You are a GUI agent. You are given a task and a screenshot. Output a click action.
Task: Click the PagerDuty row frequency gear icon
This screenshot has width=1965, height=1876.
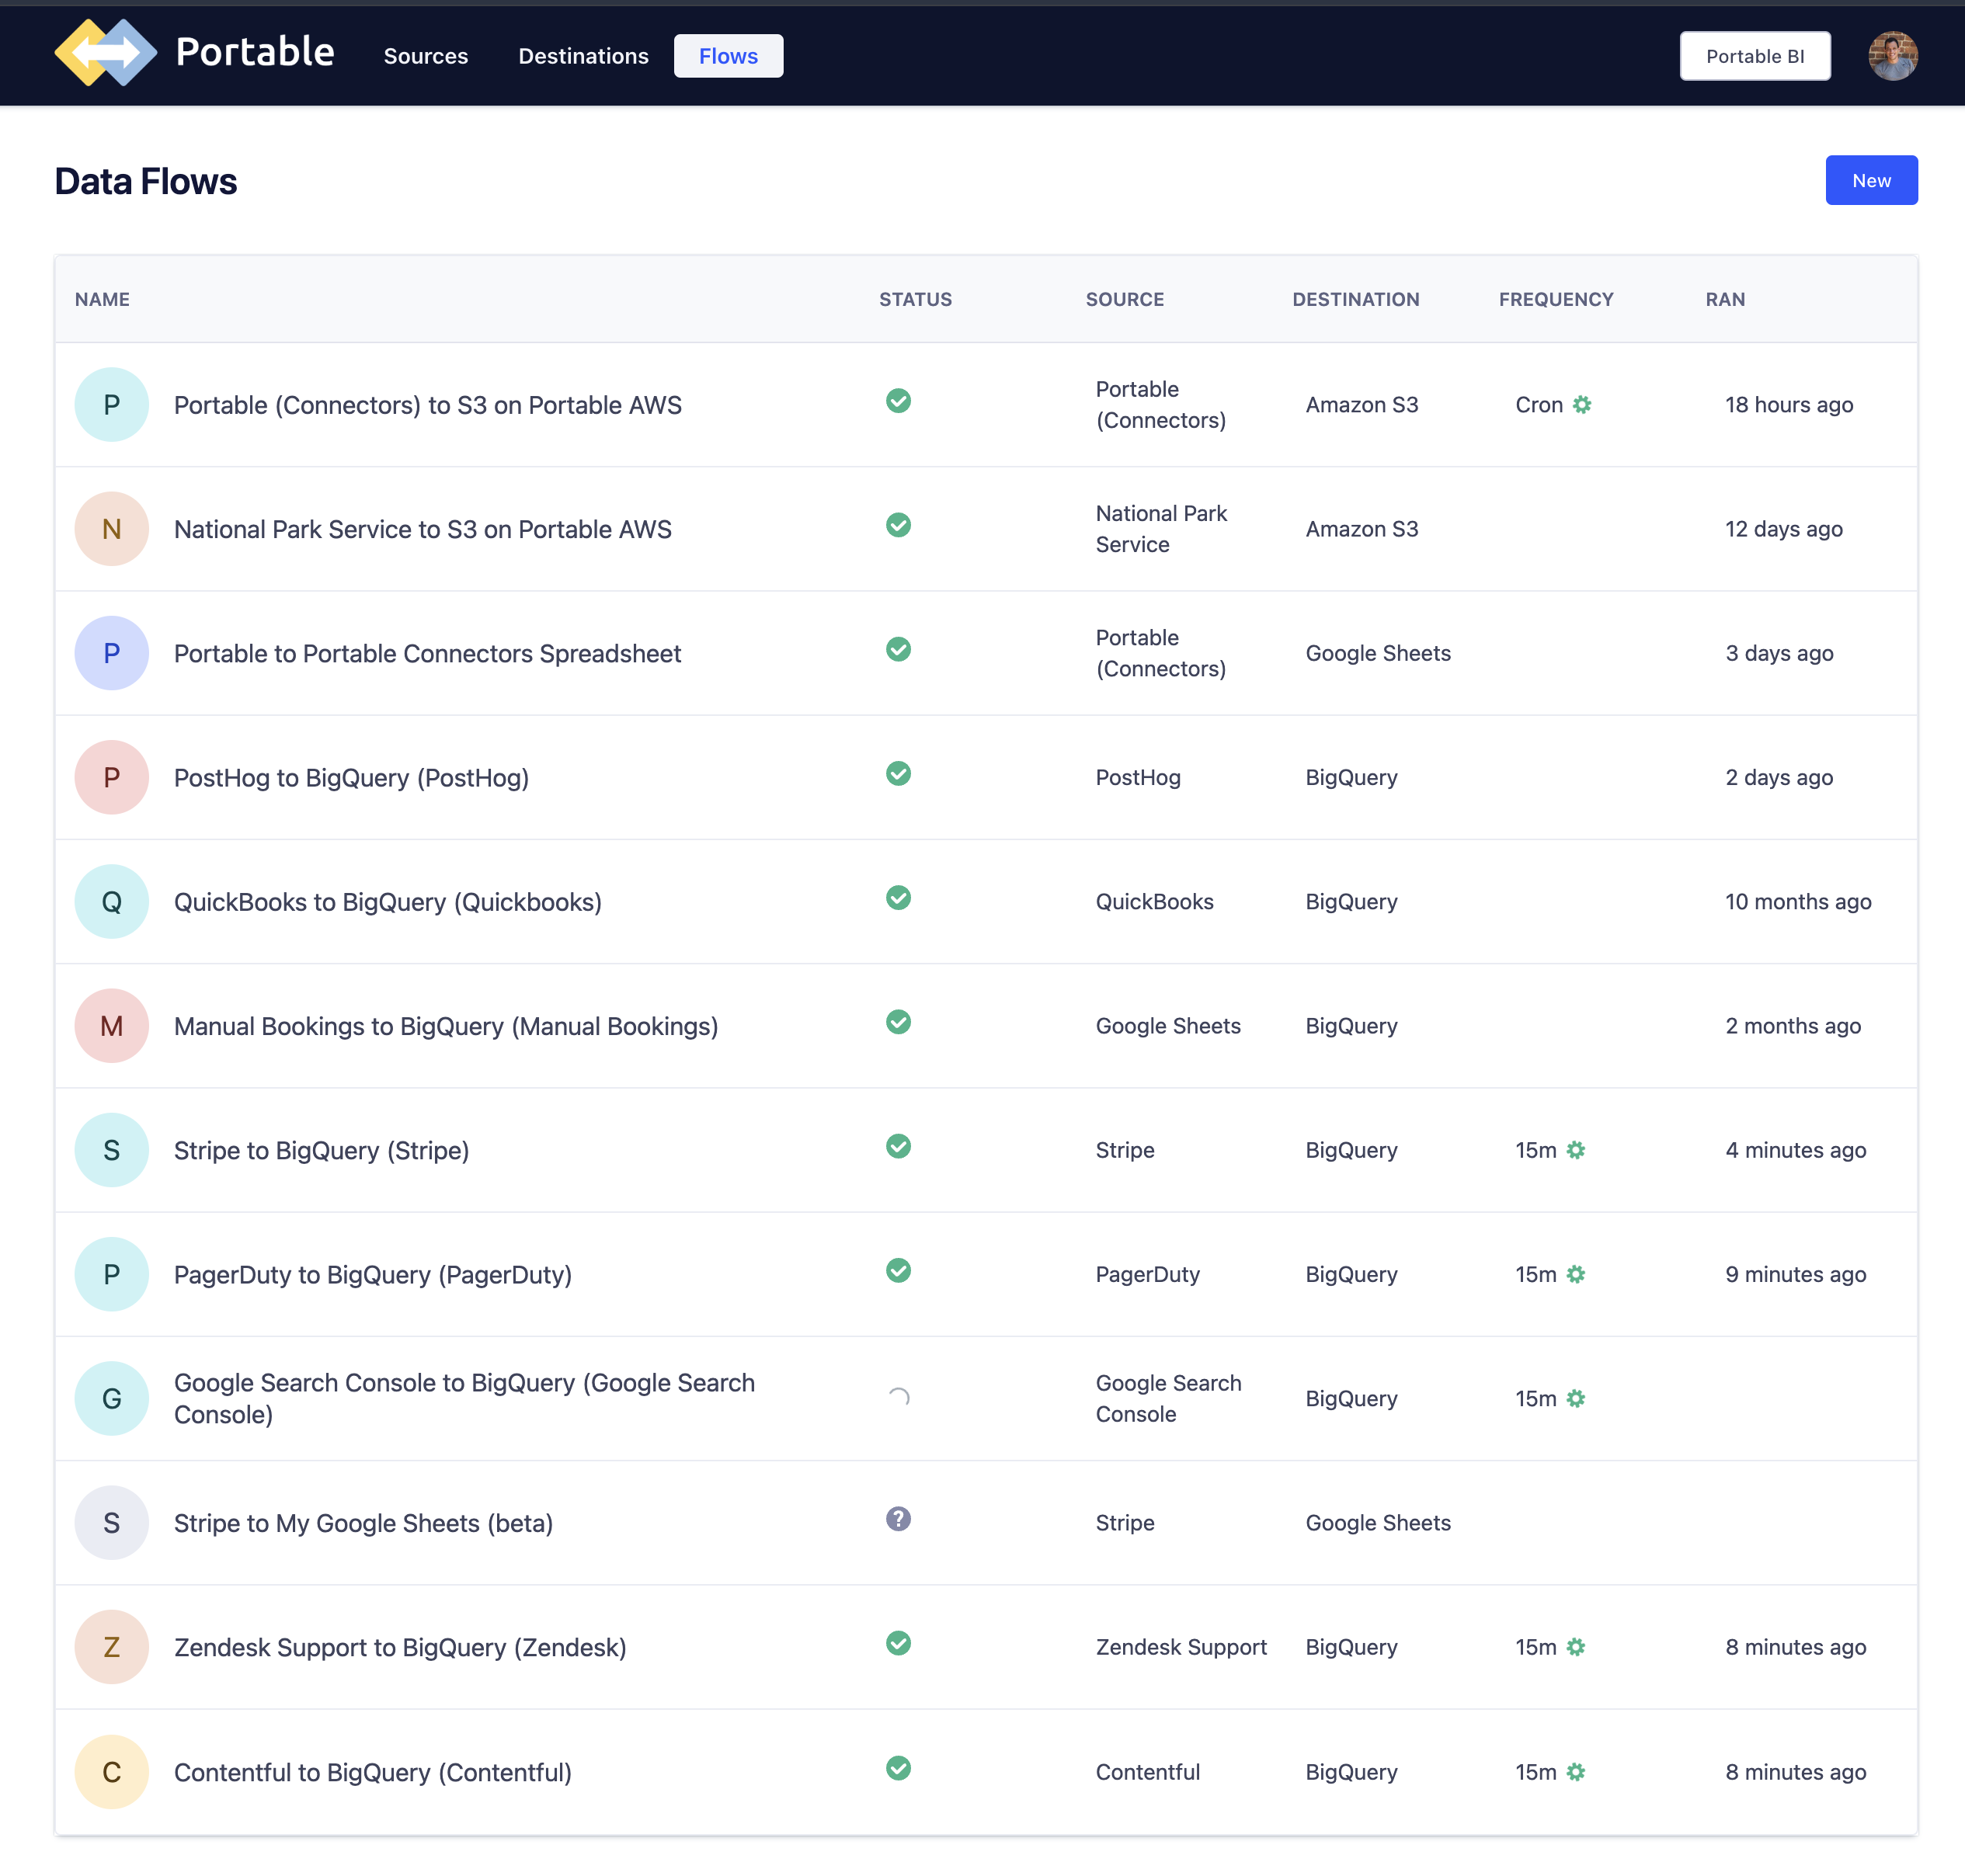(1576, 1274)
